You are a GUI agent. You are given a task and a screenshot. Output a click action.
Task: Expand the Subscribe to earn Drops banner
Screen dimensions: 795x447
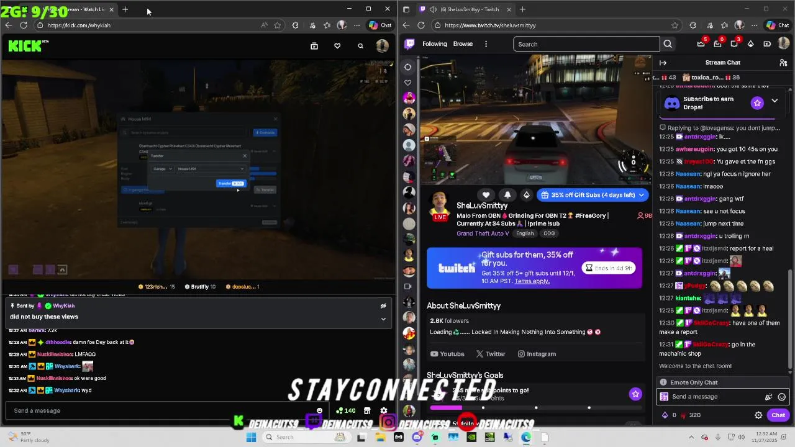point(775,101)
